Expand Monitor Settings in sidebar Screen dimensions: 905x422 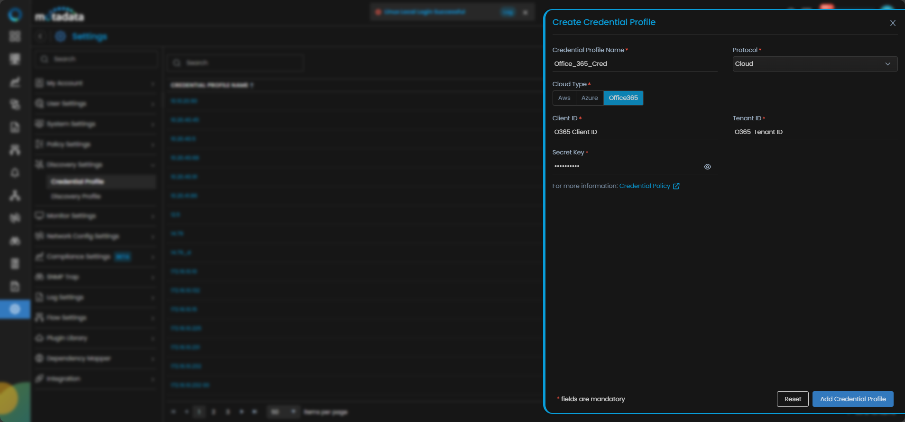(x=95, y=216)
